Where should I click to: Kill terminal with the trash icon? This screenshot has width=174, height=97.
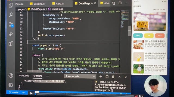113,77
